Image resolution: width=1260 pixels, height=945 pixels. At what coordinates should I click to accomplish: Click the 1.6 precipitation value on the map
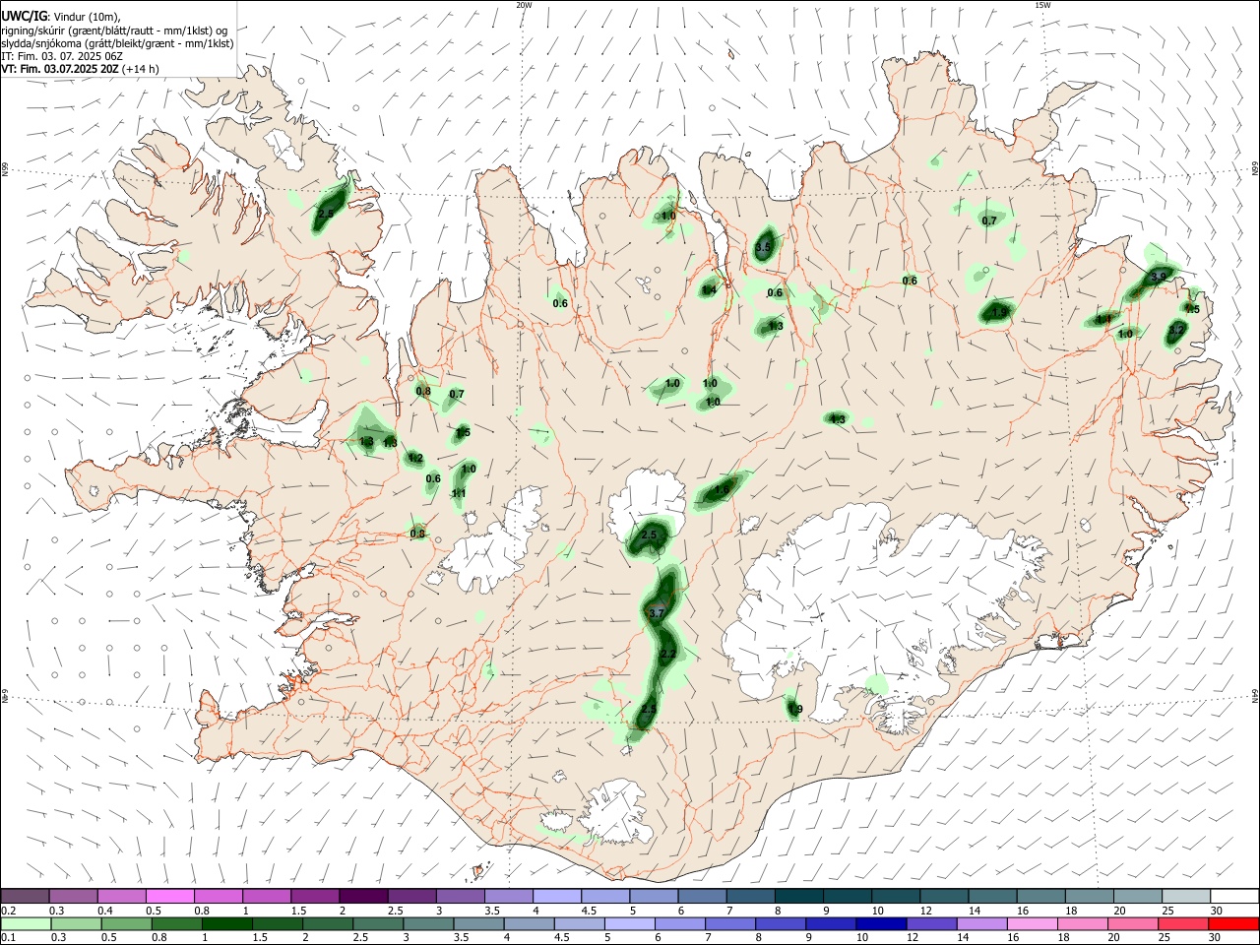coord(722,490)
